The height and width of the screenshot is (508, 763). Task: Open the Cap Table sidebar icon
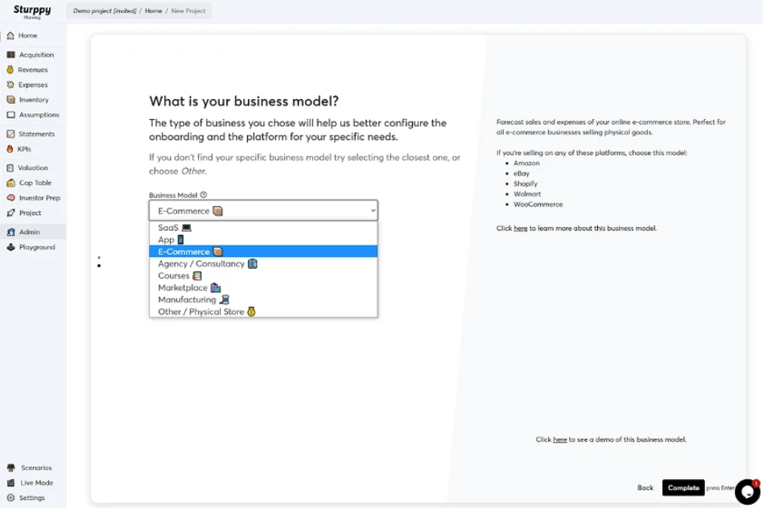point(10,183)
